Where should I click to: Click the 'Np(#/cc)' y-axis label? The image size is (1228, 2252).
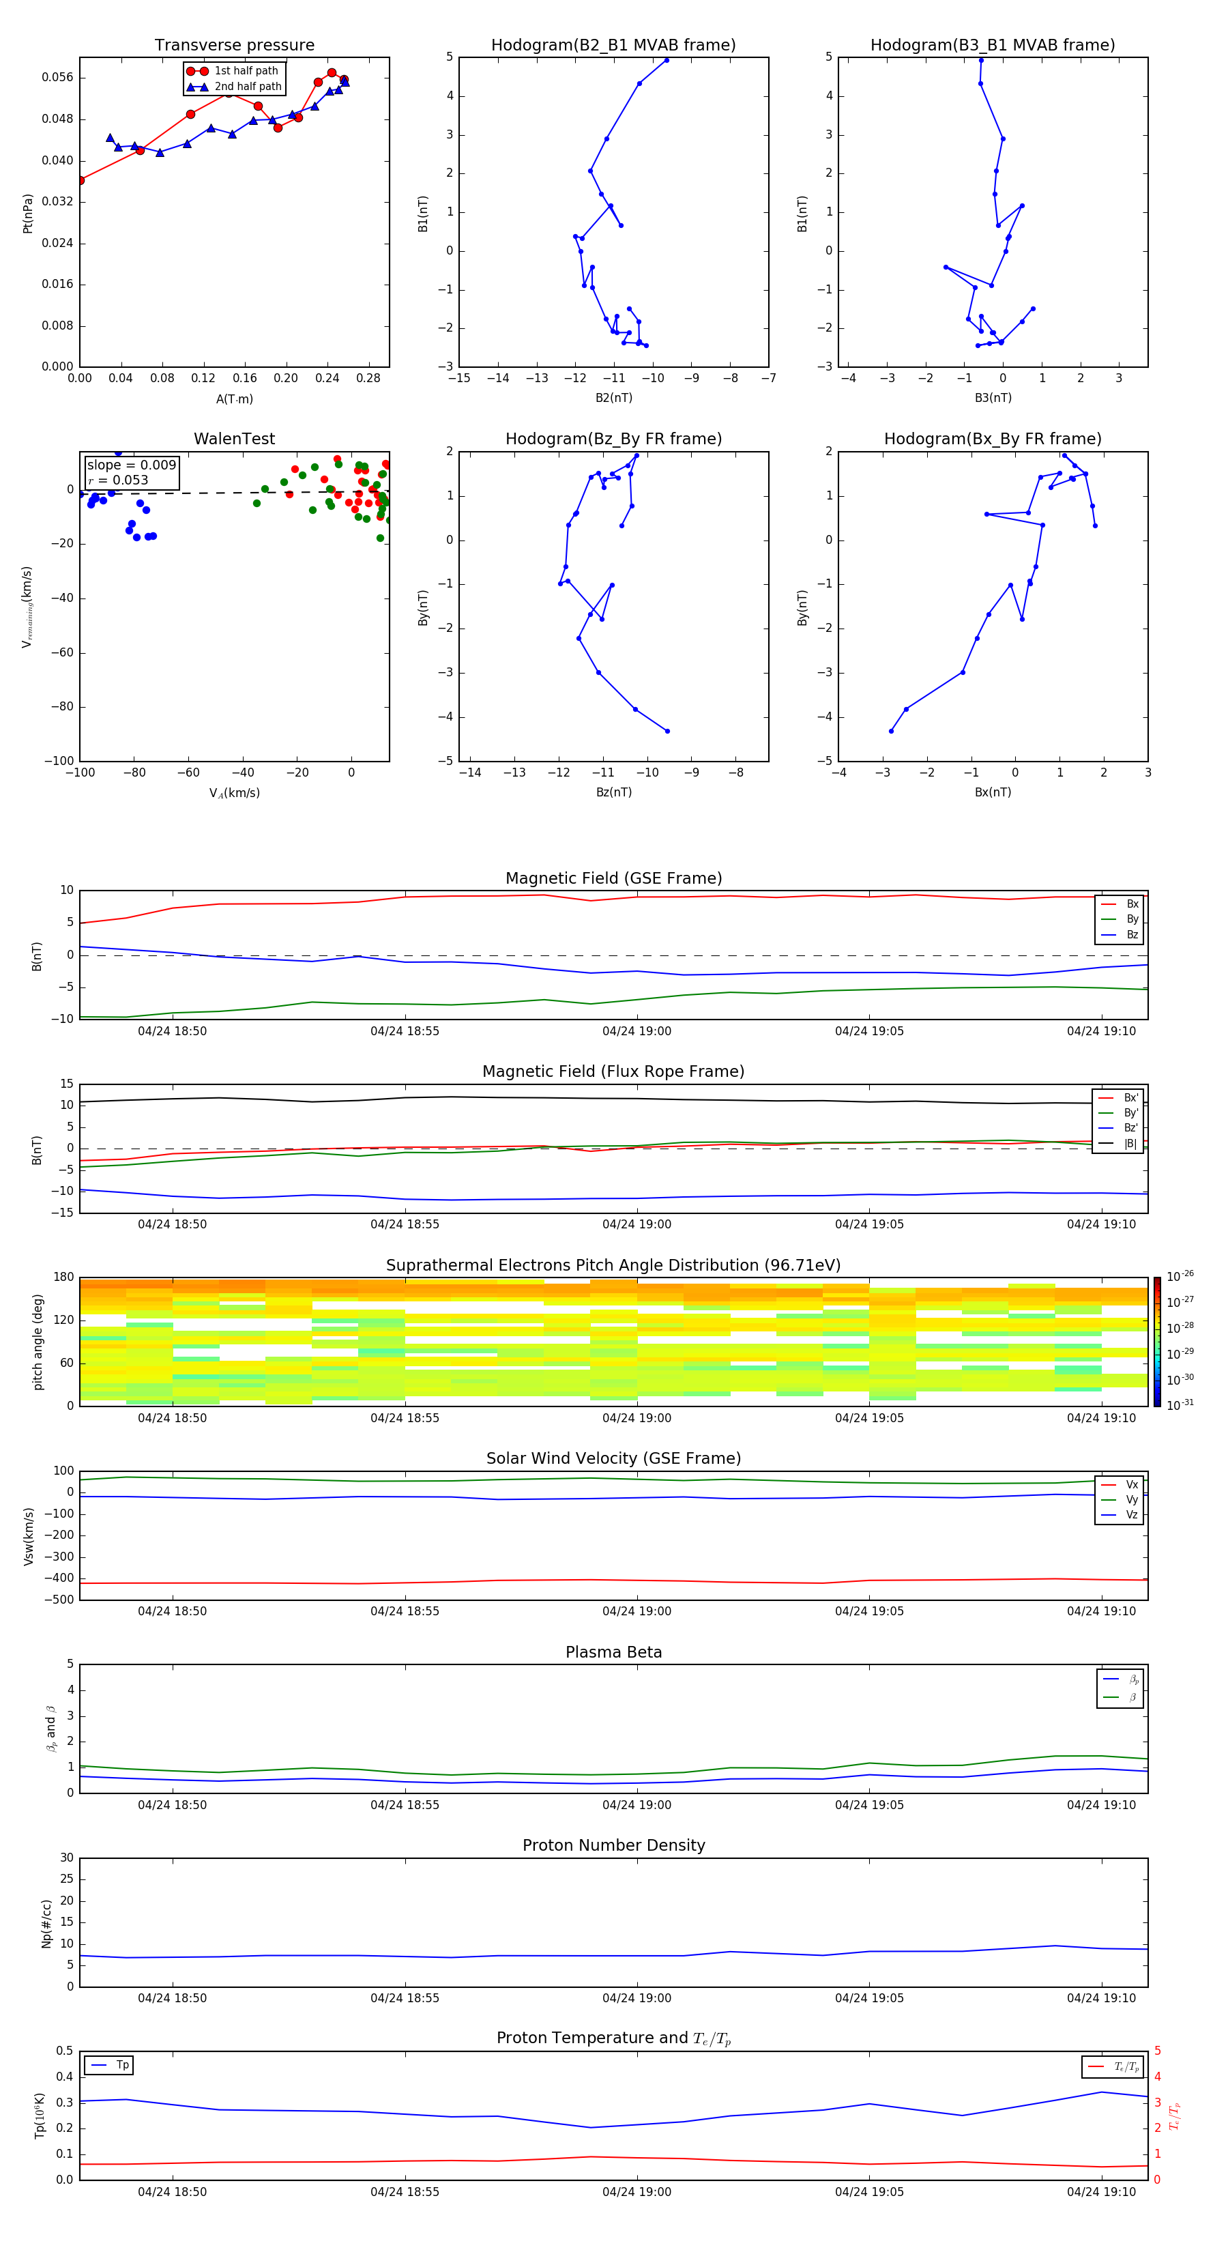tap(46, 1923)
